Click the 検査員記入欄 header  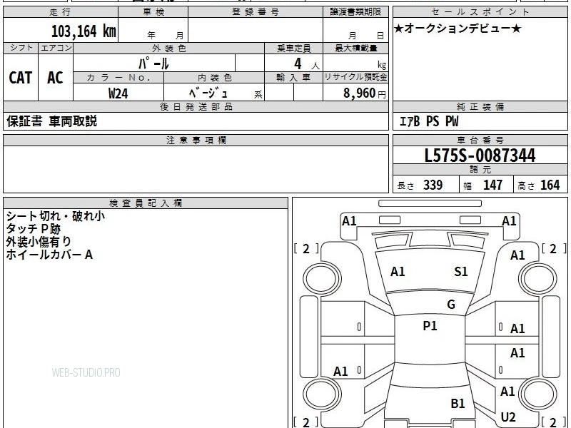[146, 203]
